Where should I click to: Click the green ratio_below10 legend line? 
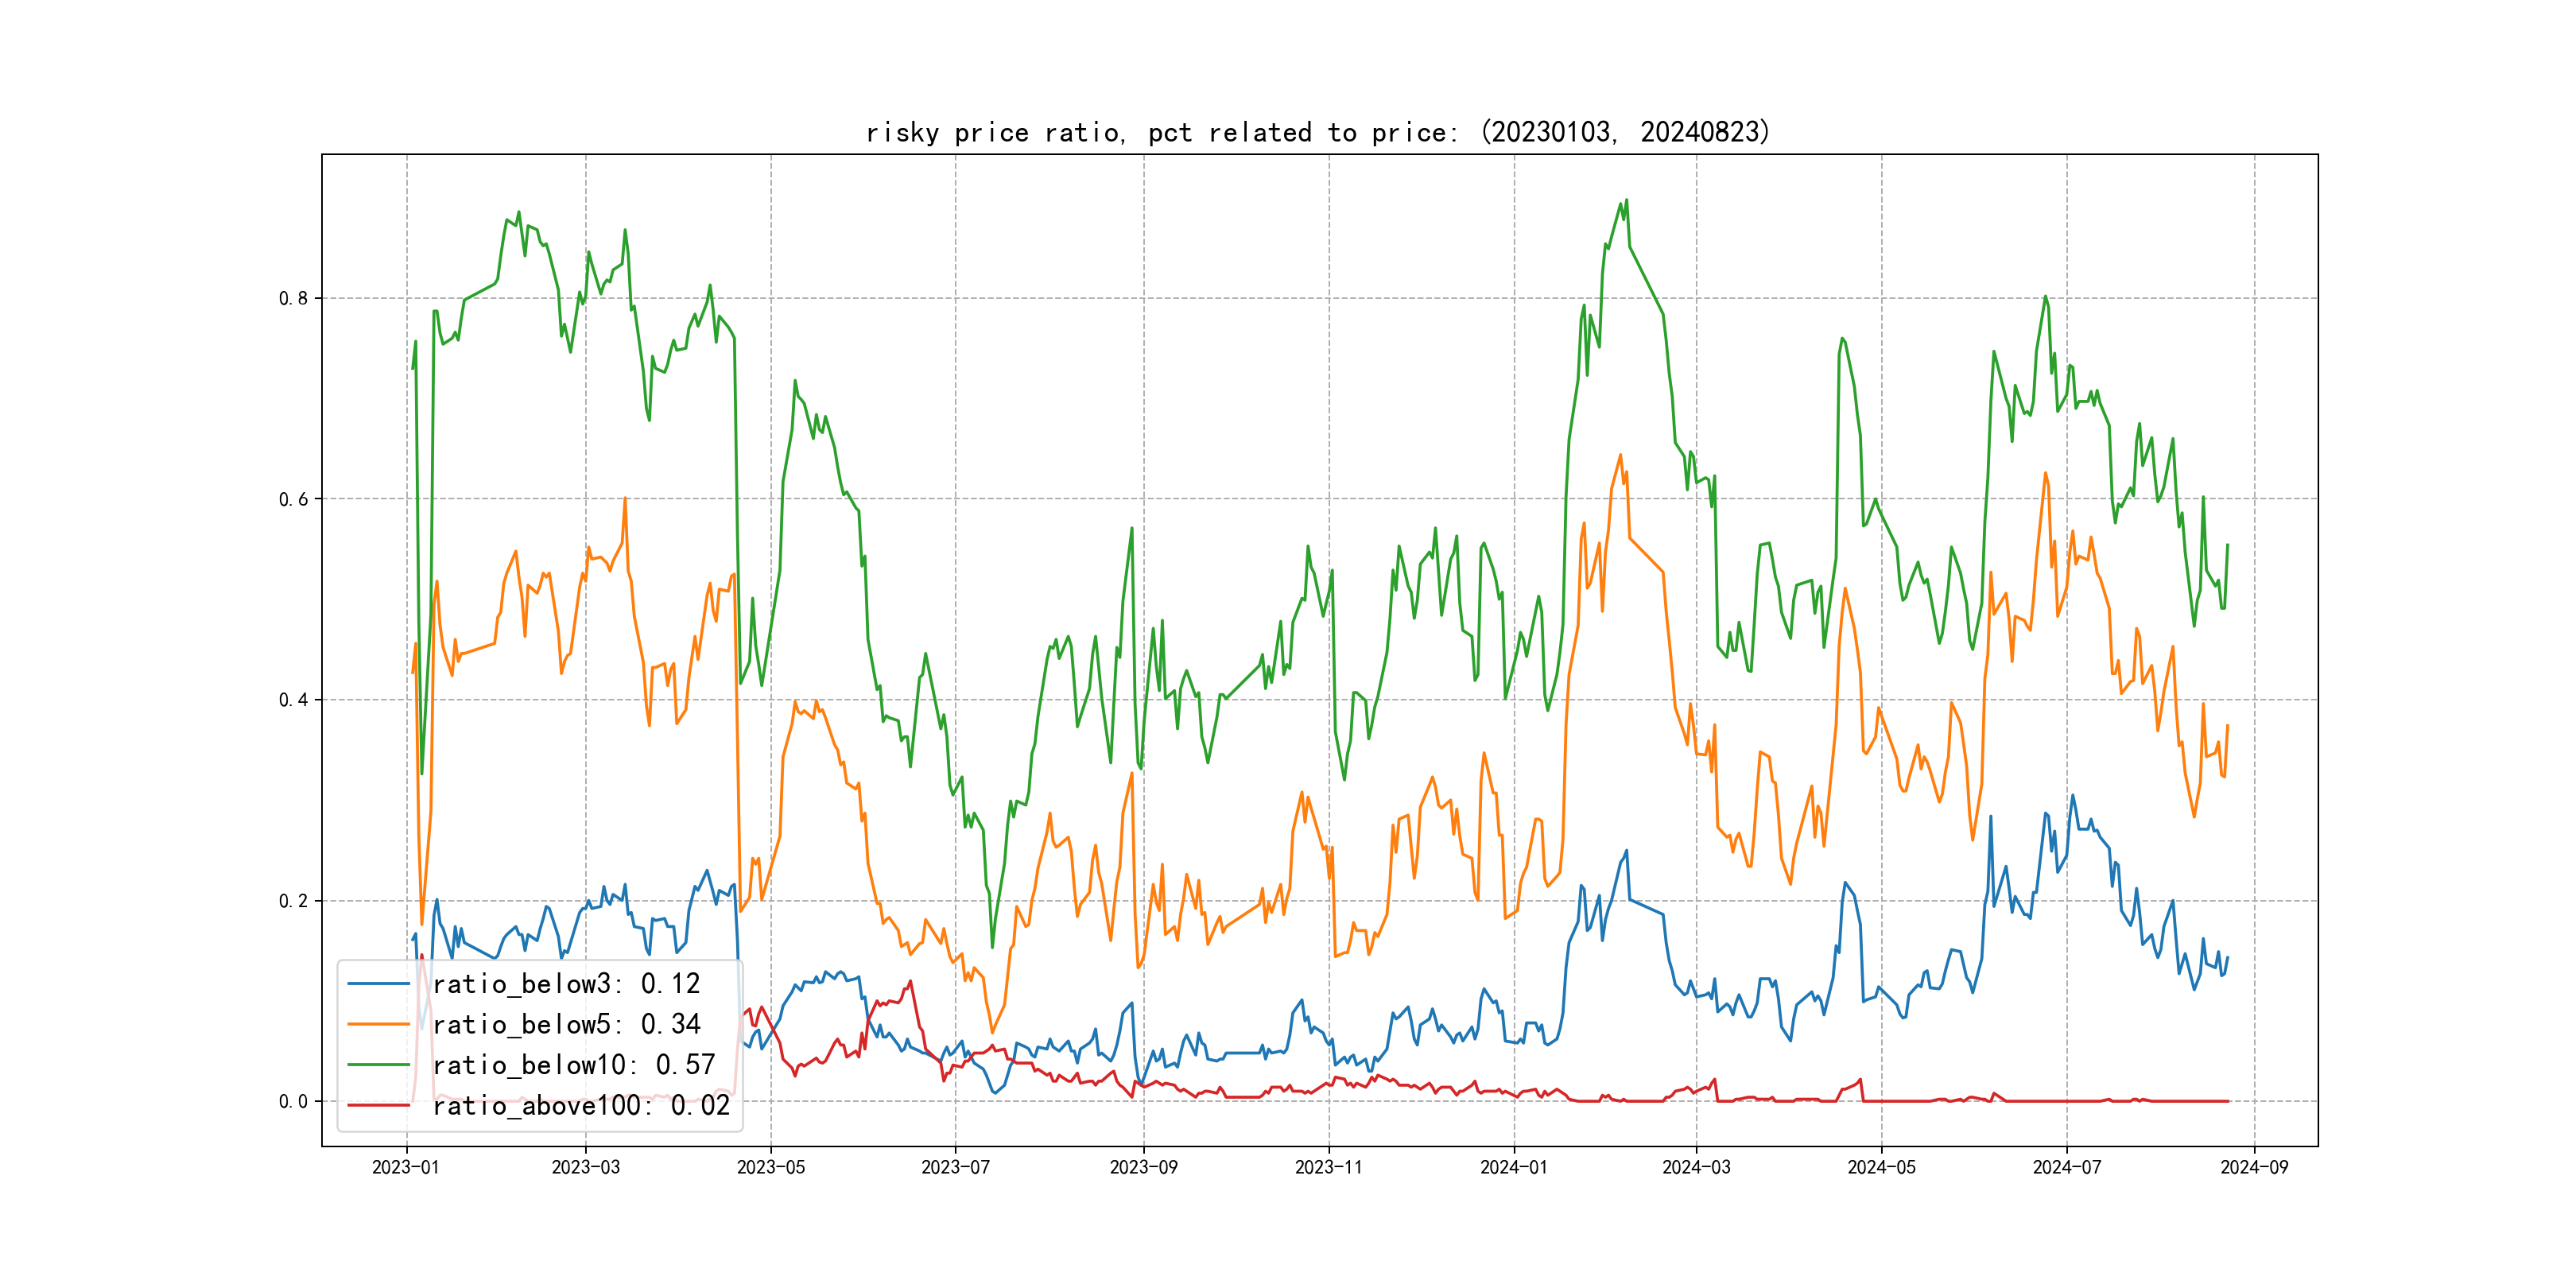[x=378, y=1065]
